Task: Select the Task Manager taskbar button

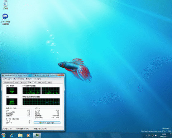Action: 37,135
